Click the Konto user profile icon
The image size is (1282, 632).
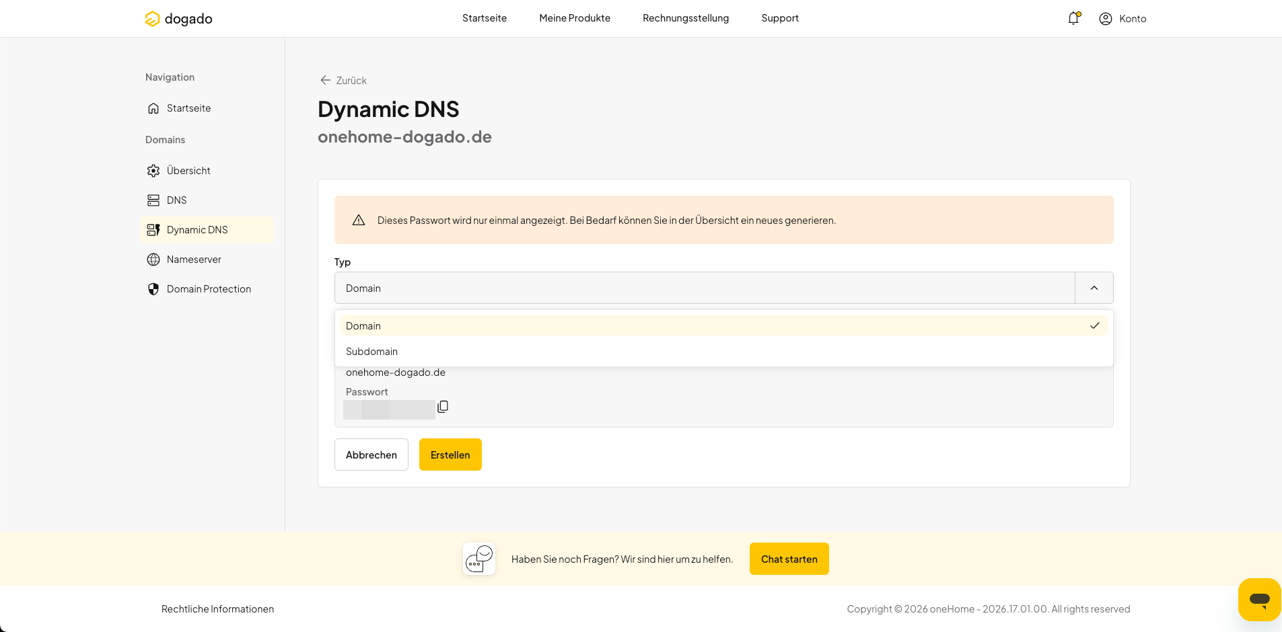click(1105, 19)
